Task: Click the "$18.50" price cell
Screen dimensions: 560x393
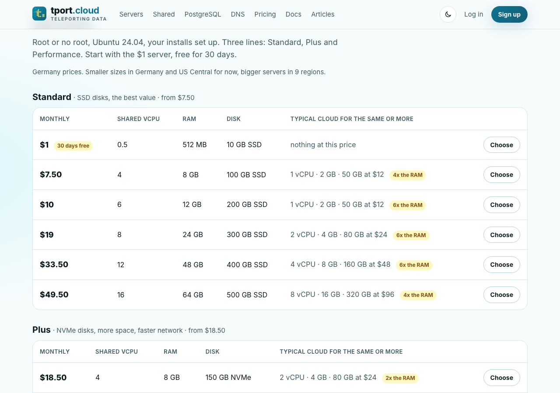Action: pos(53,378)
